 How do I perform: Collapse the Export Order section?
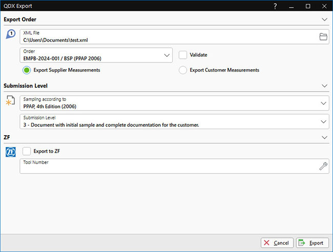324,19
